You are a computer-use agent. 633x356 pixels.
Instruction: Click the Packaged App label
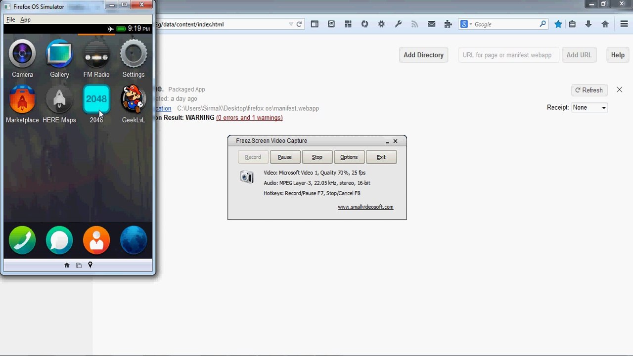tap(186, 89)
